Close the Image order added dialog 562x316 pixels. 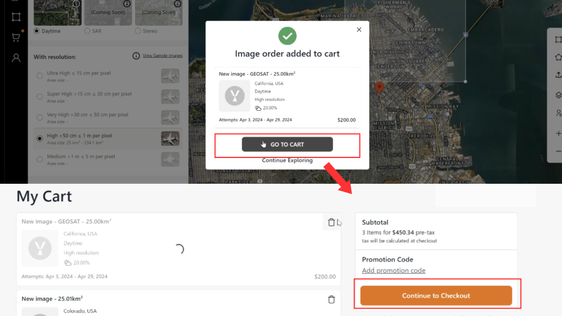(359, 30)
